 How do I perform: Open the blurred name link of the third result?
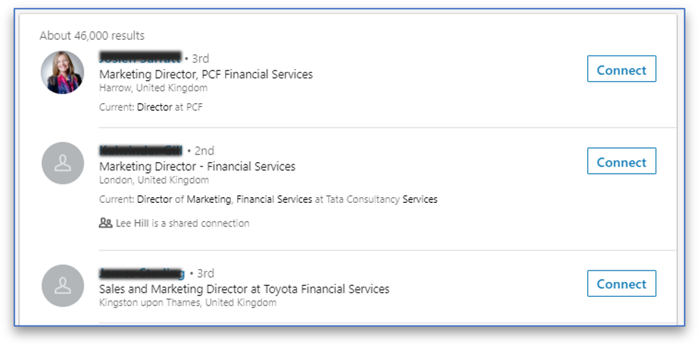(x=141, y=273)
